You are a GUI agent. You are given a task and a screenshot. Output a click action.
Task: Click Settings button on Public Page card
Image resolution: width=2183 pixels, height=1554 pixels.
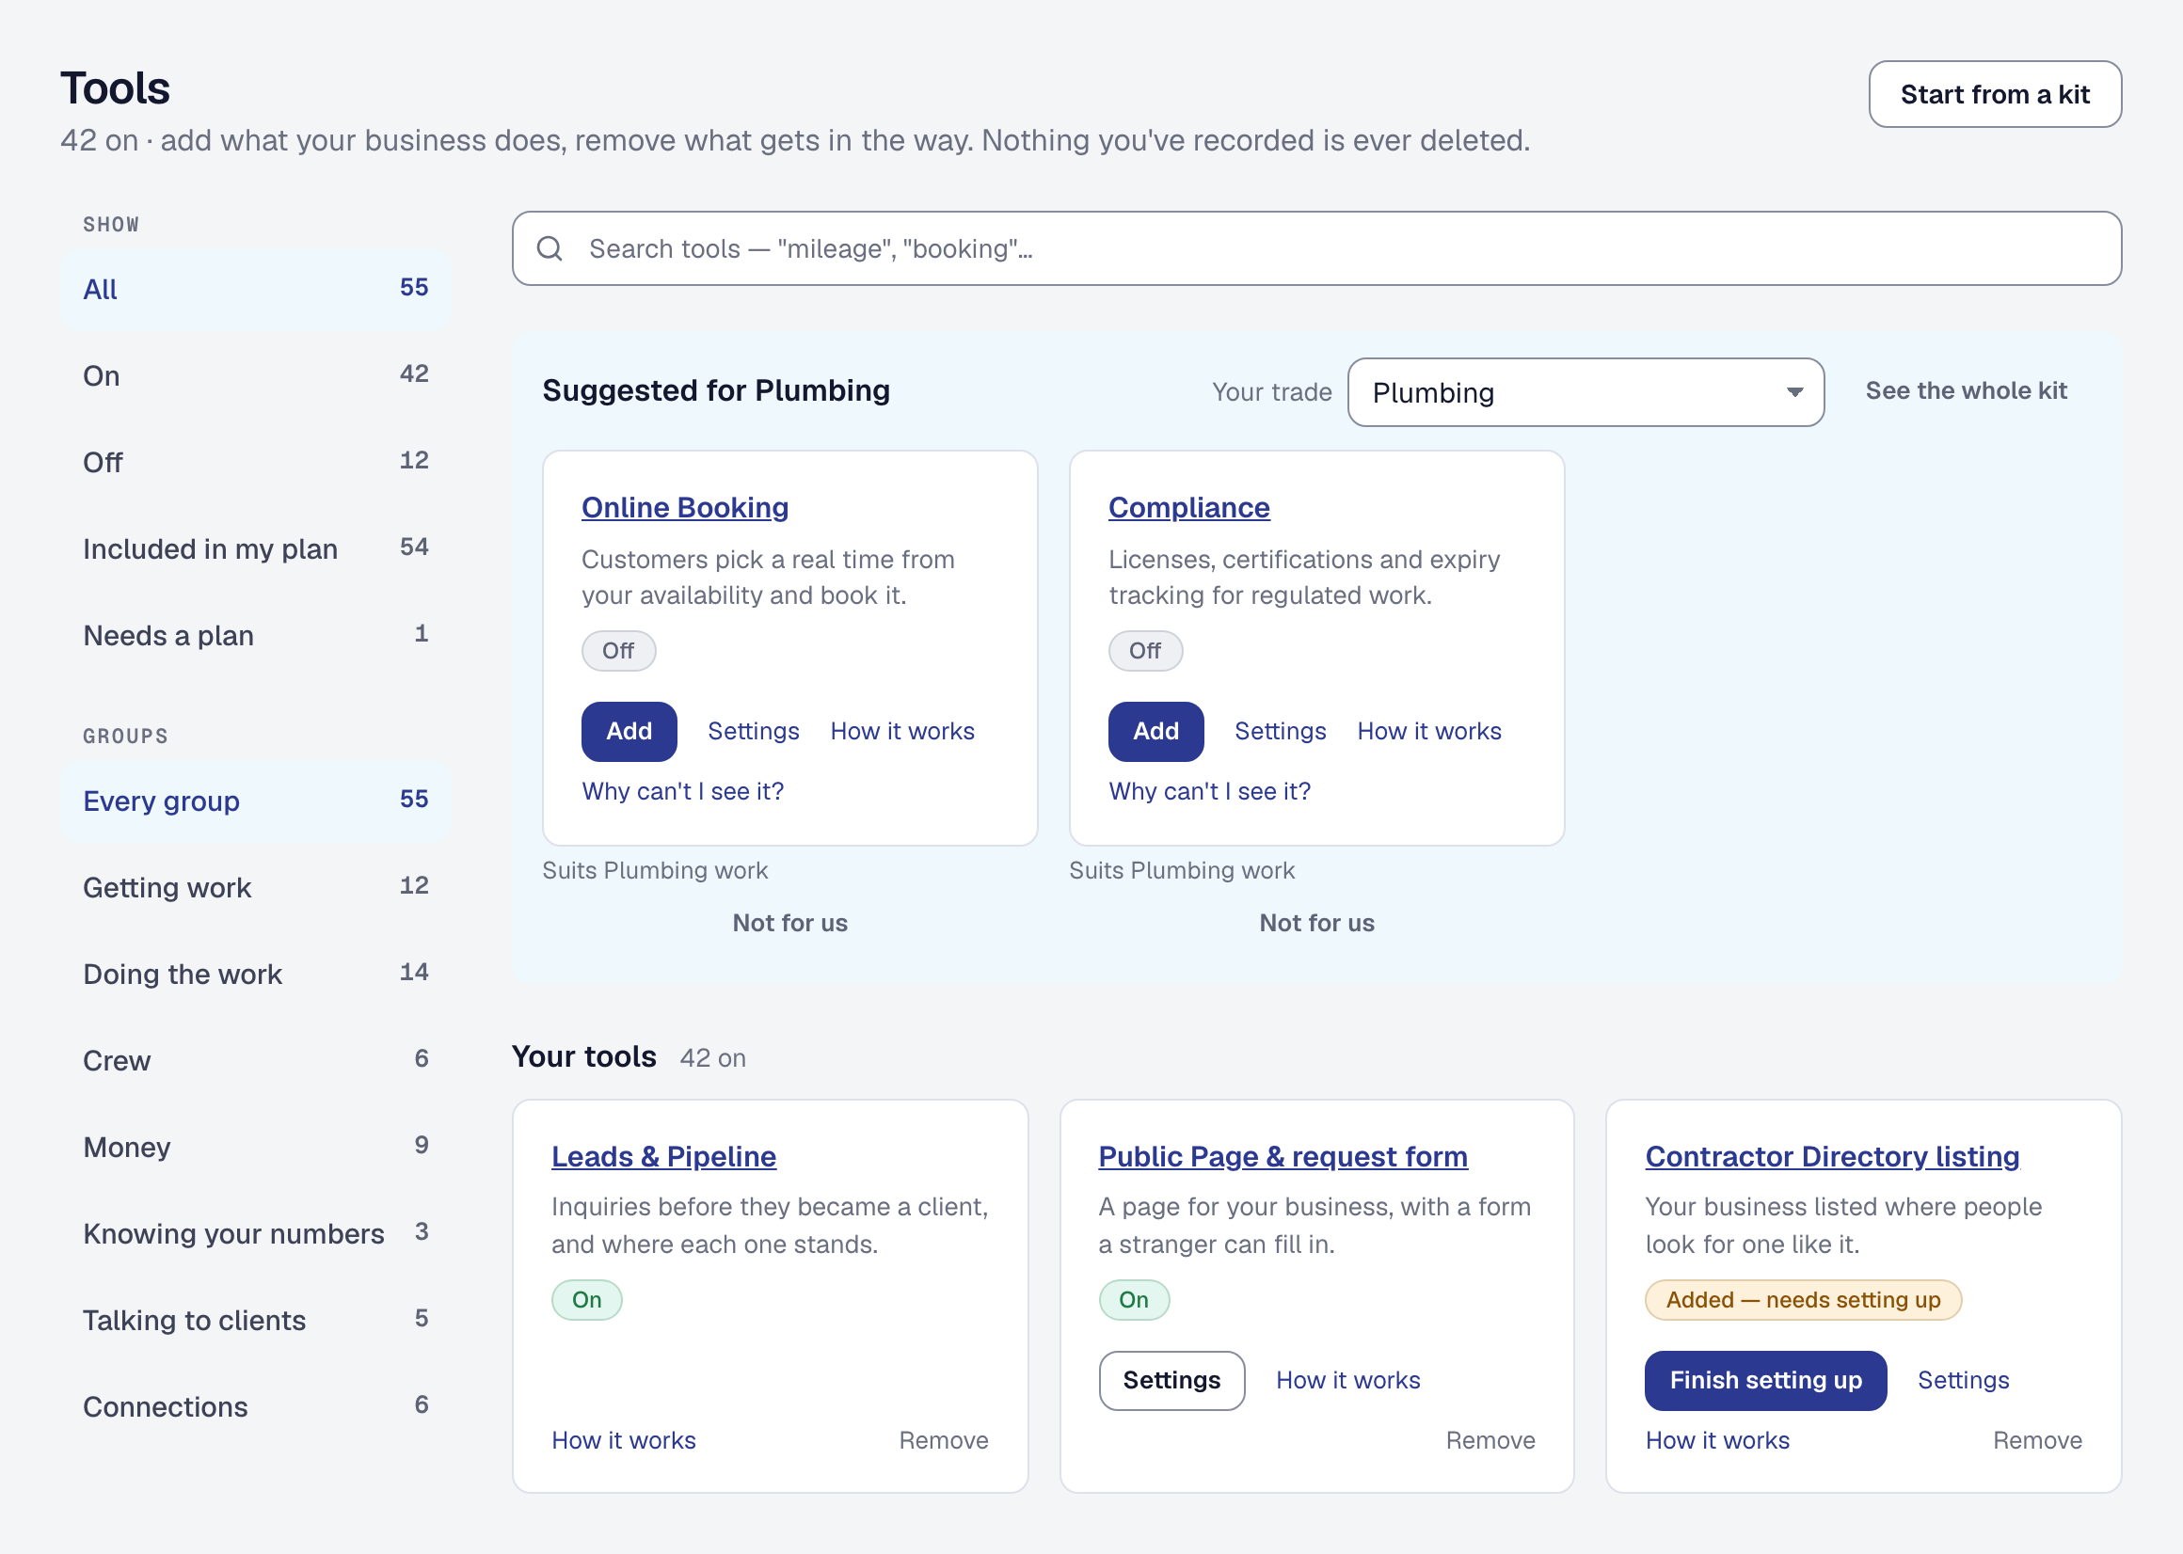click(x=1171, y=1380)
